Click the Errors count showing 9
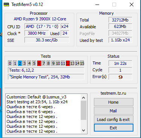 pos(120,77)
